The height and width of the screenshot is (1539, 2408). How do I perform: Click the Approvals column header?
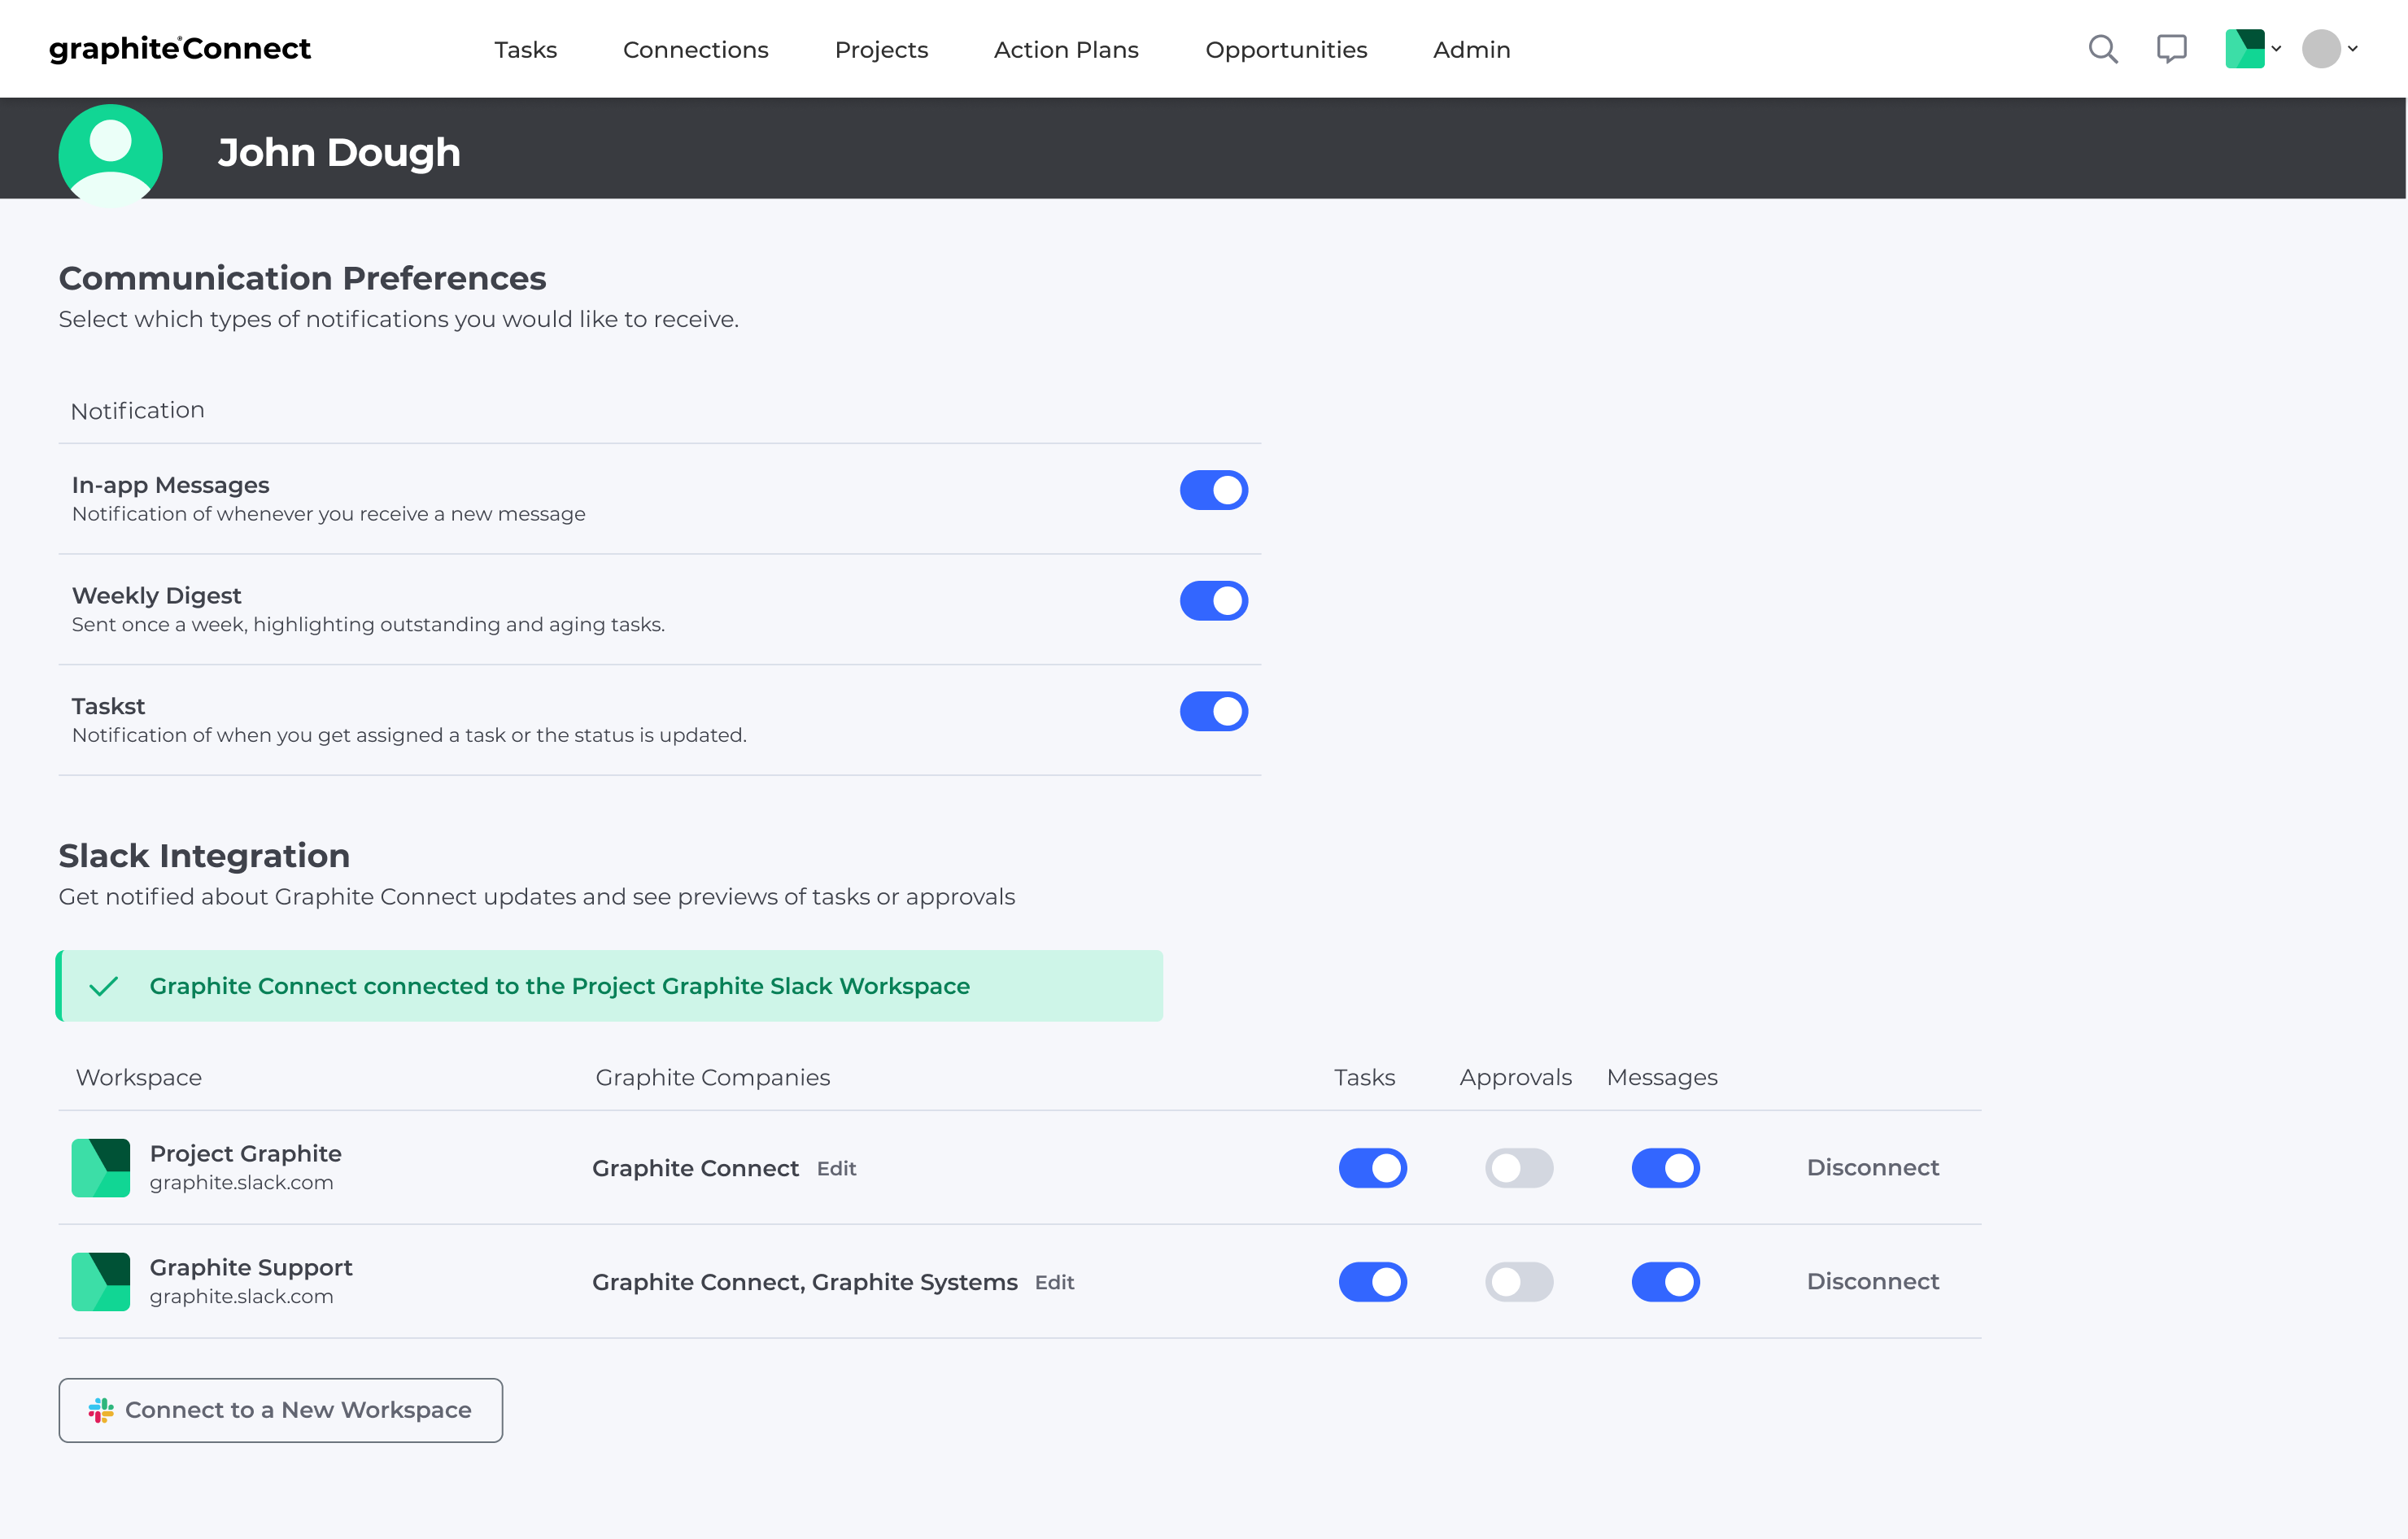tap(1515, 1077)
